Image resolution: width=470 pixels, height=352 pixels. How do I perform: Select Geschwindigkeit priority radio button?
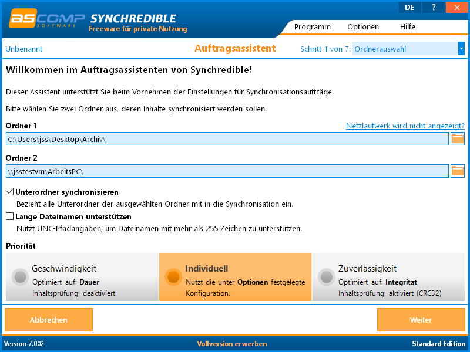coord(21,277)
